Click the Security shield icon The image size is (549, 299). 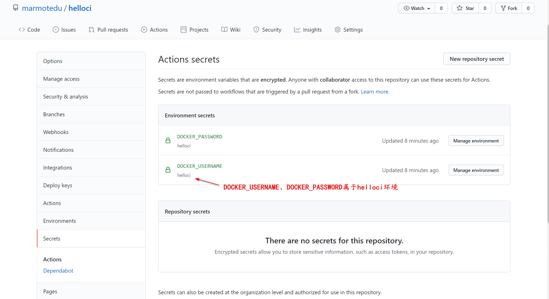pyautogui.click(x=256, y=30)
